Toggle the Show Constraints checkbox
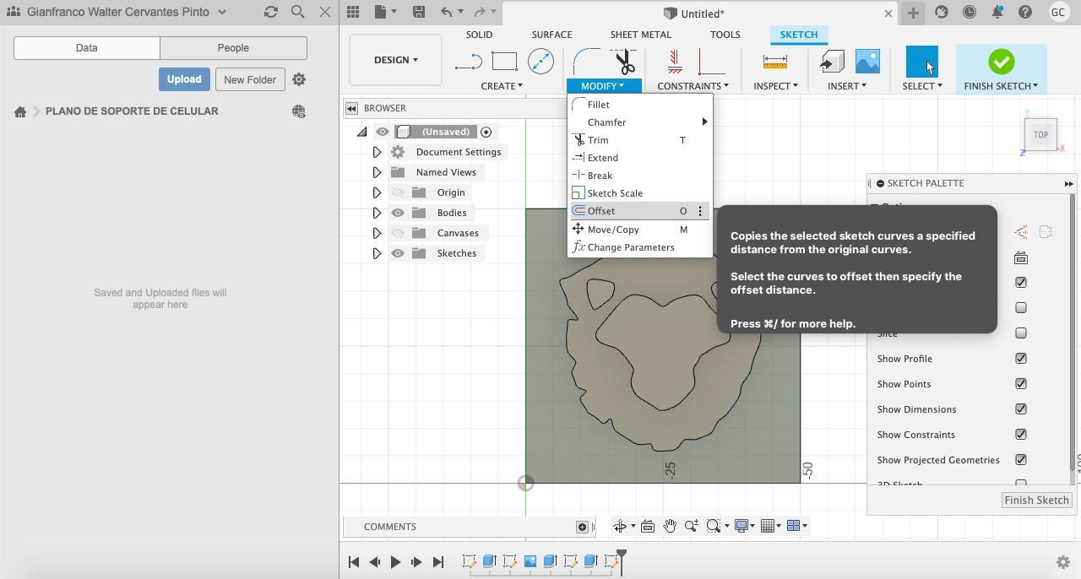 click(x=1021, y=435)
